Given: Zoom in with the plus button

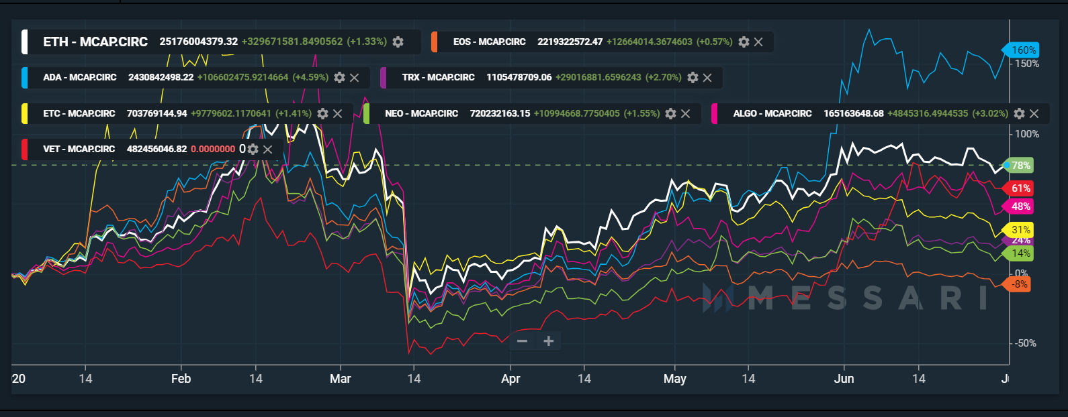Looking at the screenshot, I should tap(549, 341).
